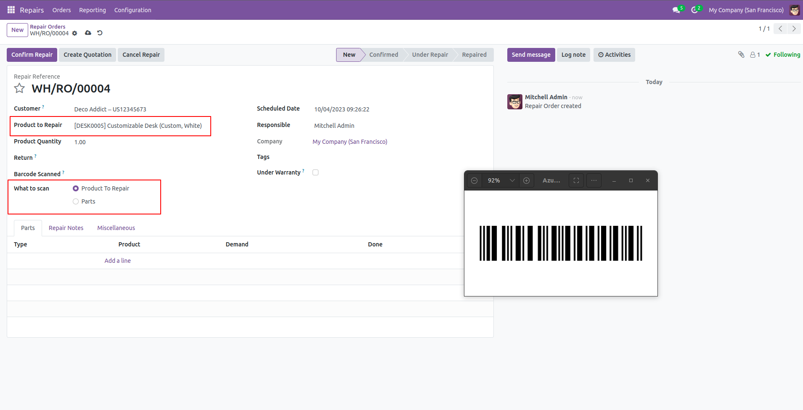Sort parts by the Demand column header
Screen dimensions: 803x410
(237, 244)
